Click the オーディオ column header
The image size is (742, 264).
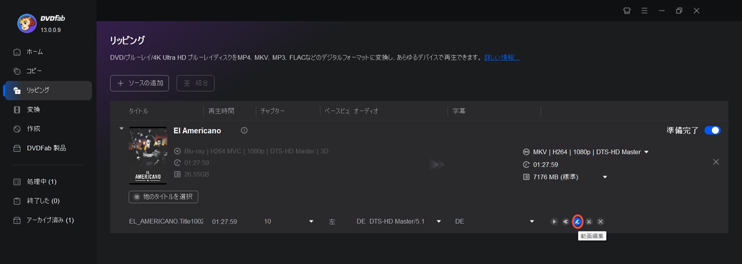click(366, 111)
